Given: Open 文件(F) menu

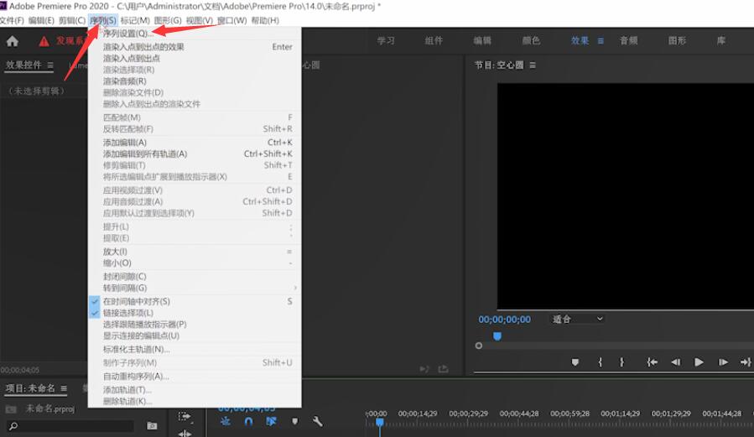Looking at the screenshot, I should point(12,20).
